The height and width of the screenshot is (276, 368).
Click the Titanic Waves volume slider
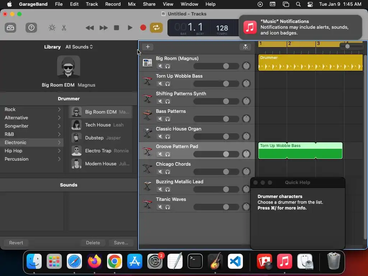[216, 207]
